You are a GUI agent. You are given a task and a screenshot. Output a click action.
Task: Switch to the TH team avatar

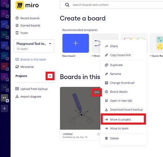pos(5,87)
